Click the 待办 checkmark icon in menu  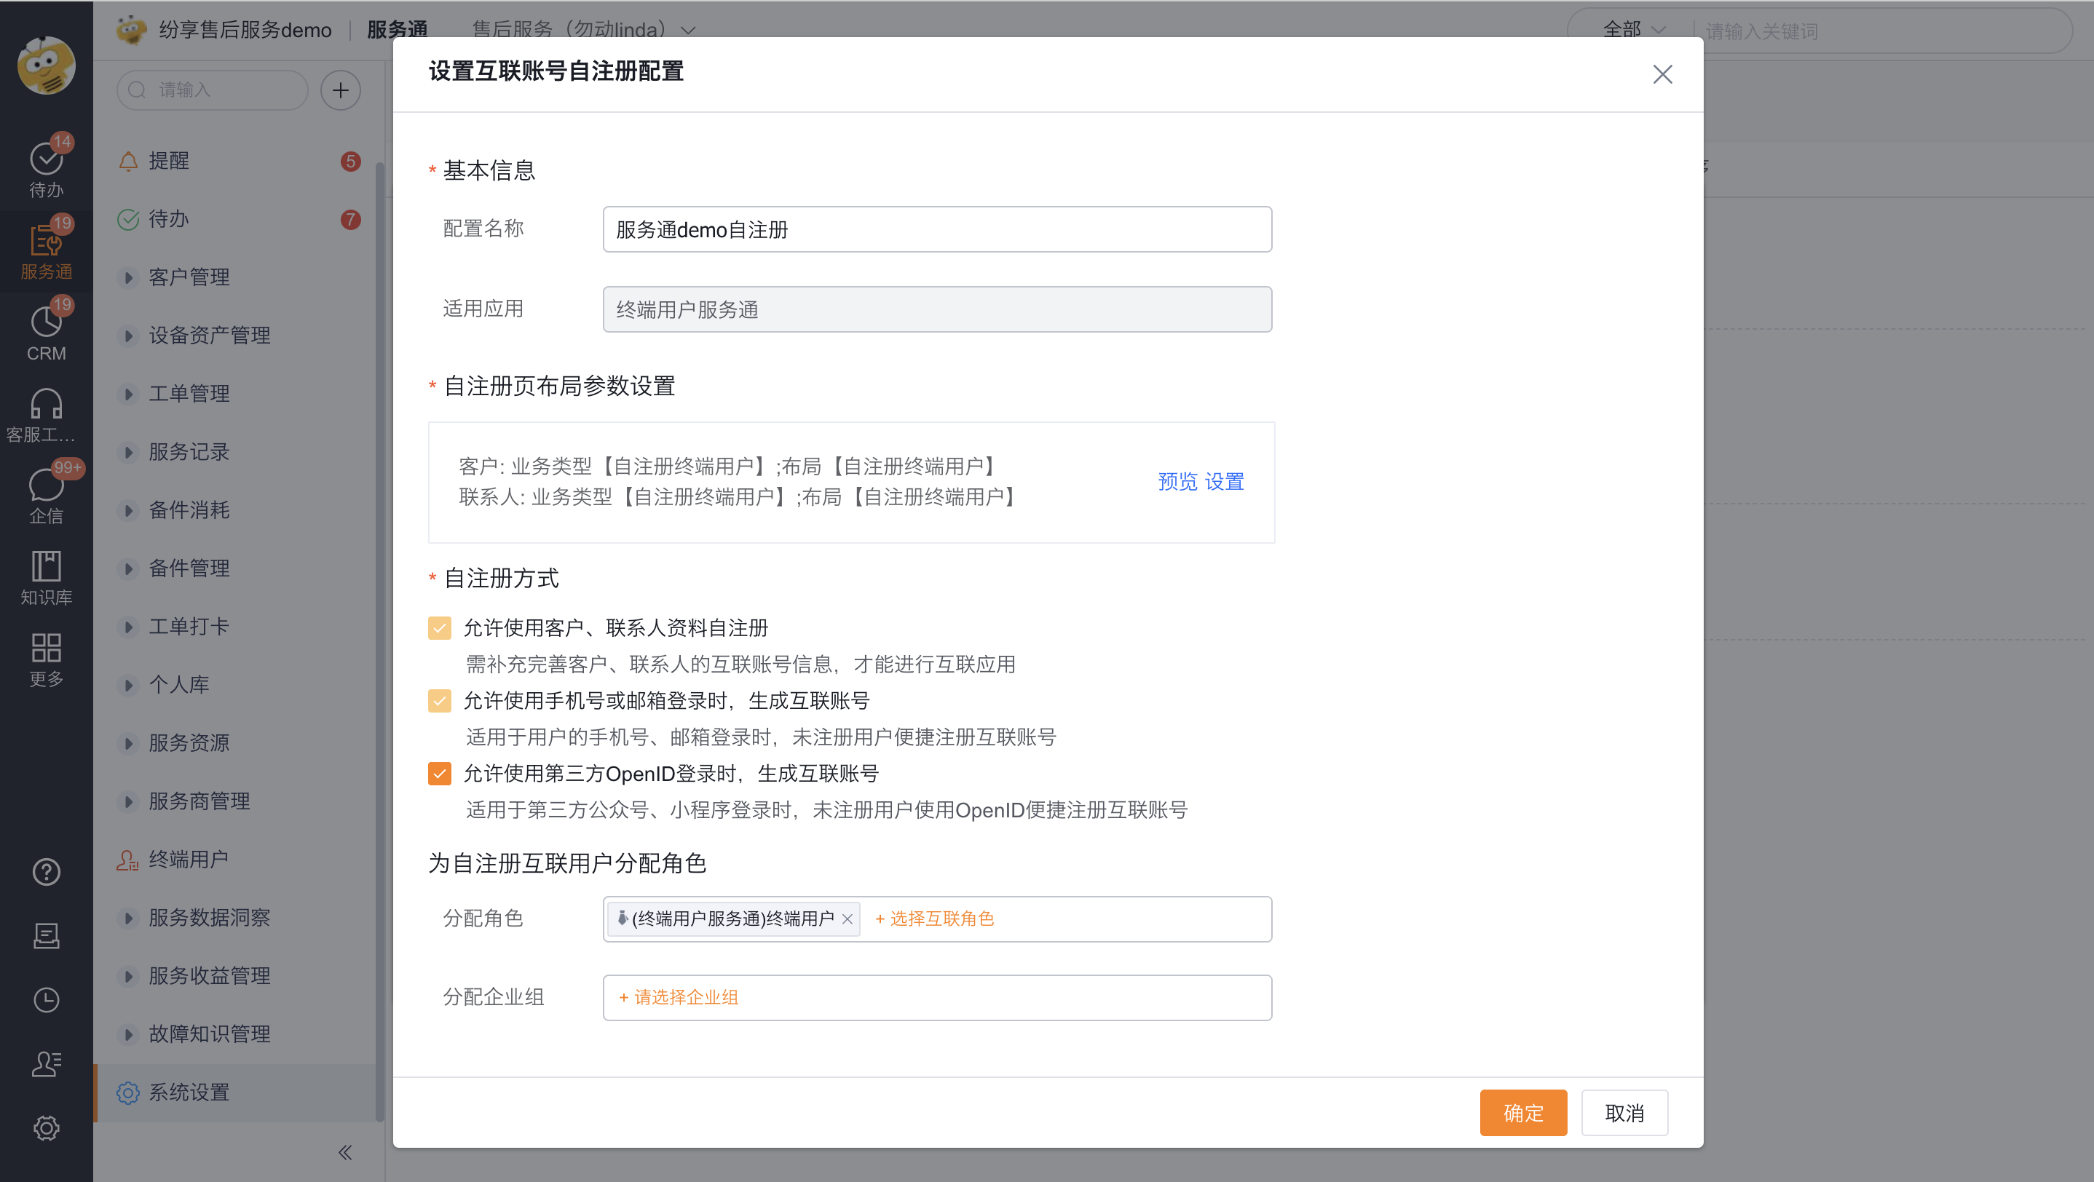pos(127,219)
